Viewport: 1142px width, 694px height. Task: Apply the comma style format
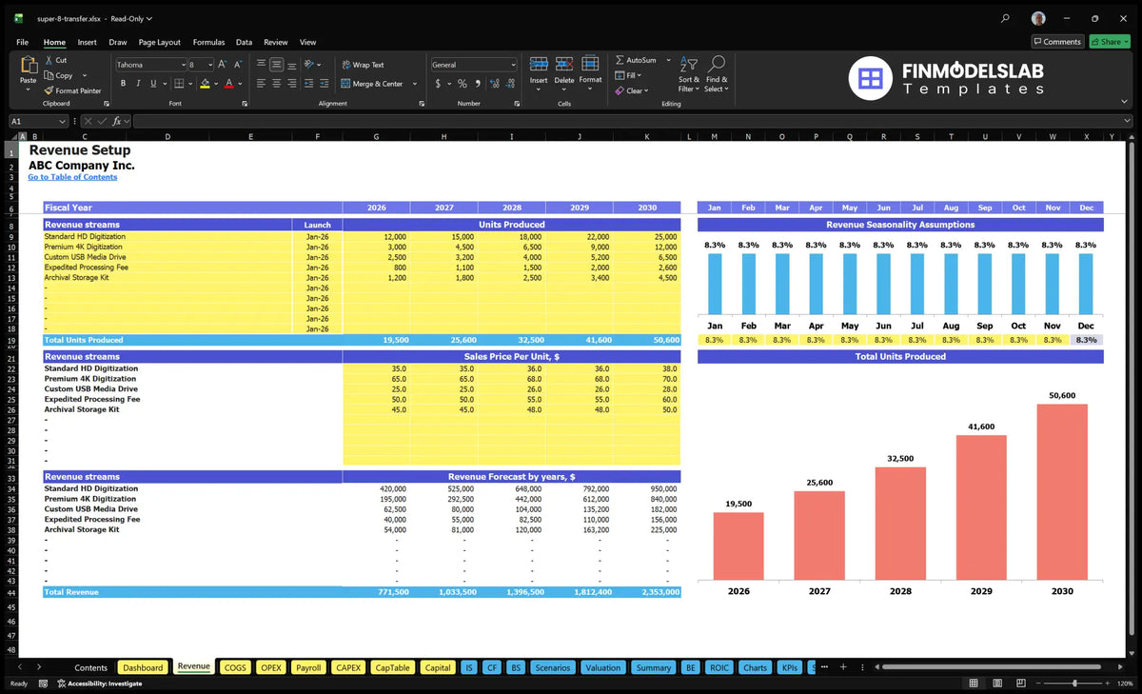[477, 84]
